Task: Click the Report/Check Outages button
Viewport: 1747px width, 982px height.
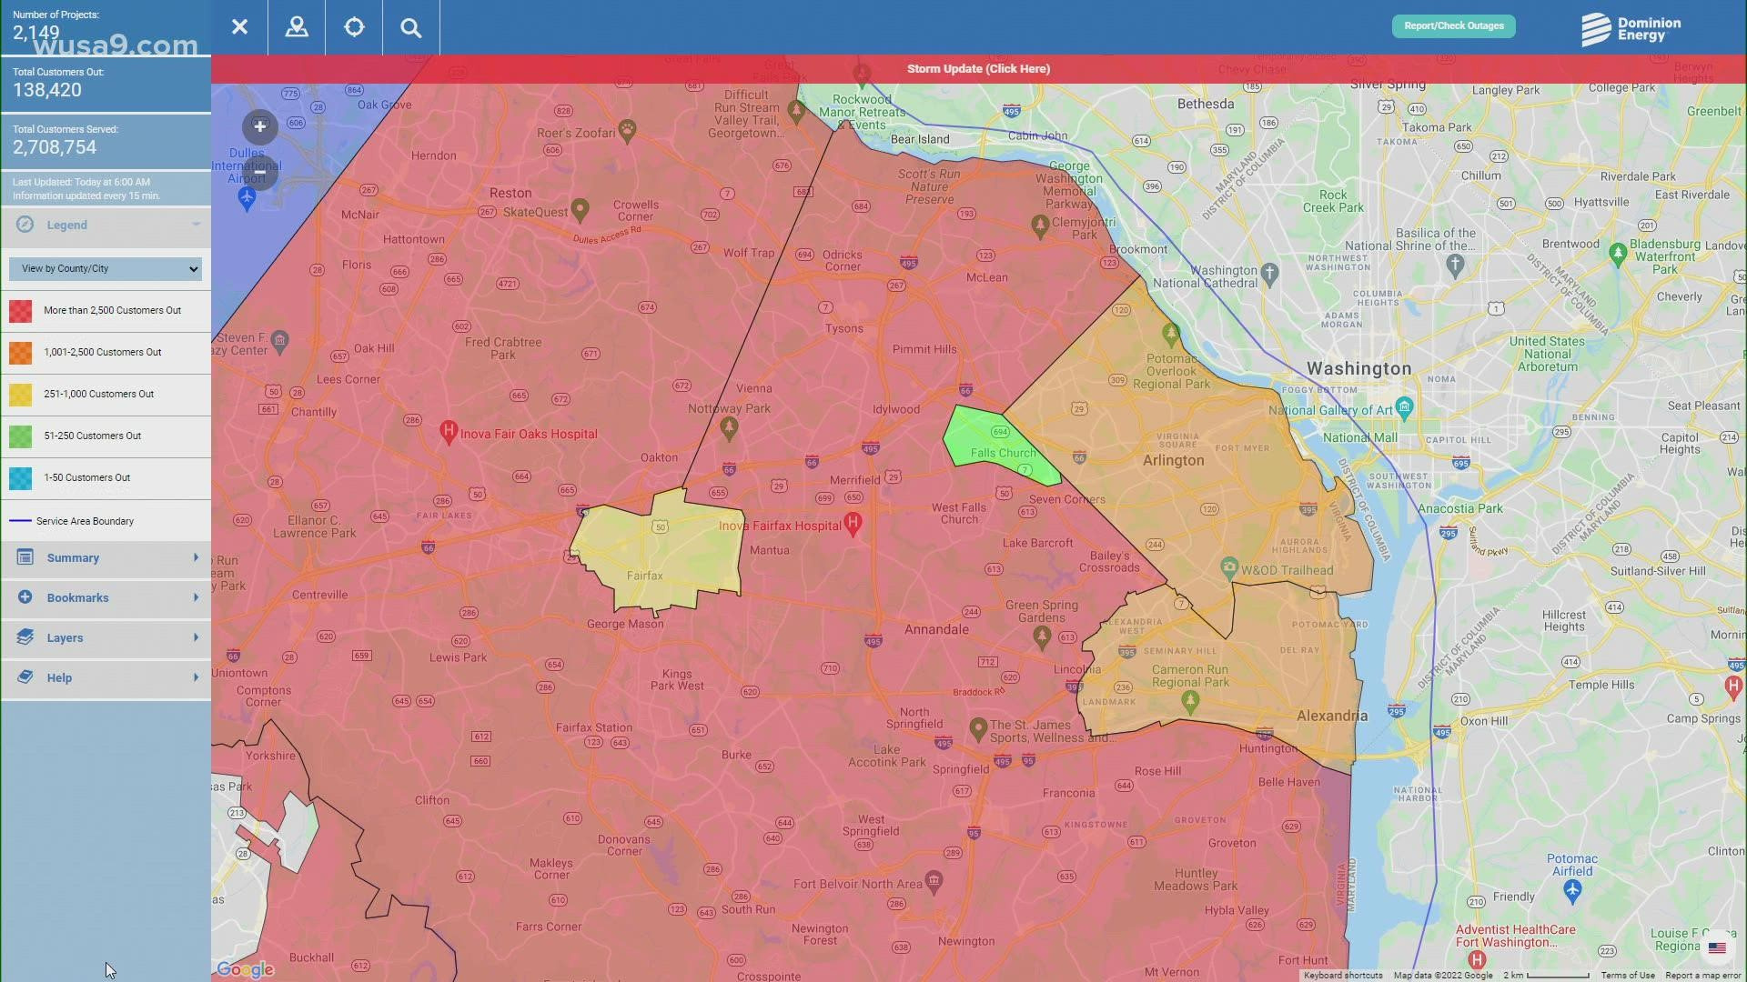Action: [x=1454, y=25]
